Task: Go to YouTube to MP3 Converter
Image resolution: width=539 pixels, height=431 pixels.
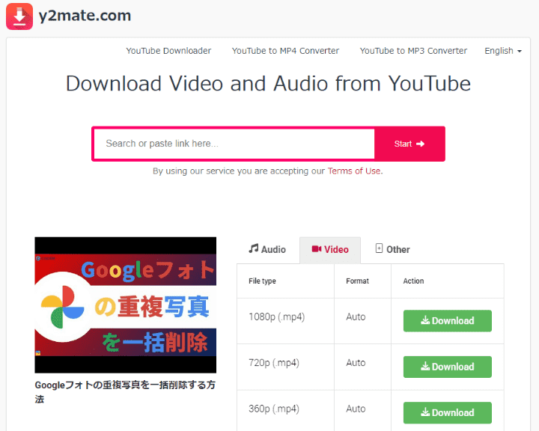Action: [x=413, y=51]
